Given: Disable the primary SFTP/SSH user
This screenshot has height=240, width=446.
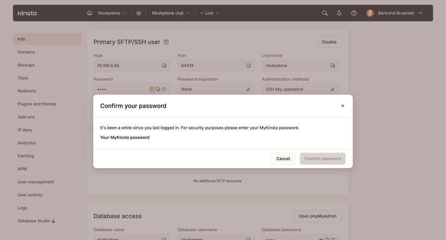Looking at the screenshot, I should [329, 42].
